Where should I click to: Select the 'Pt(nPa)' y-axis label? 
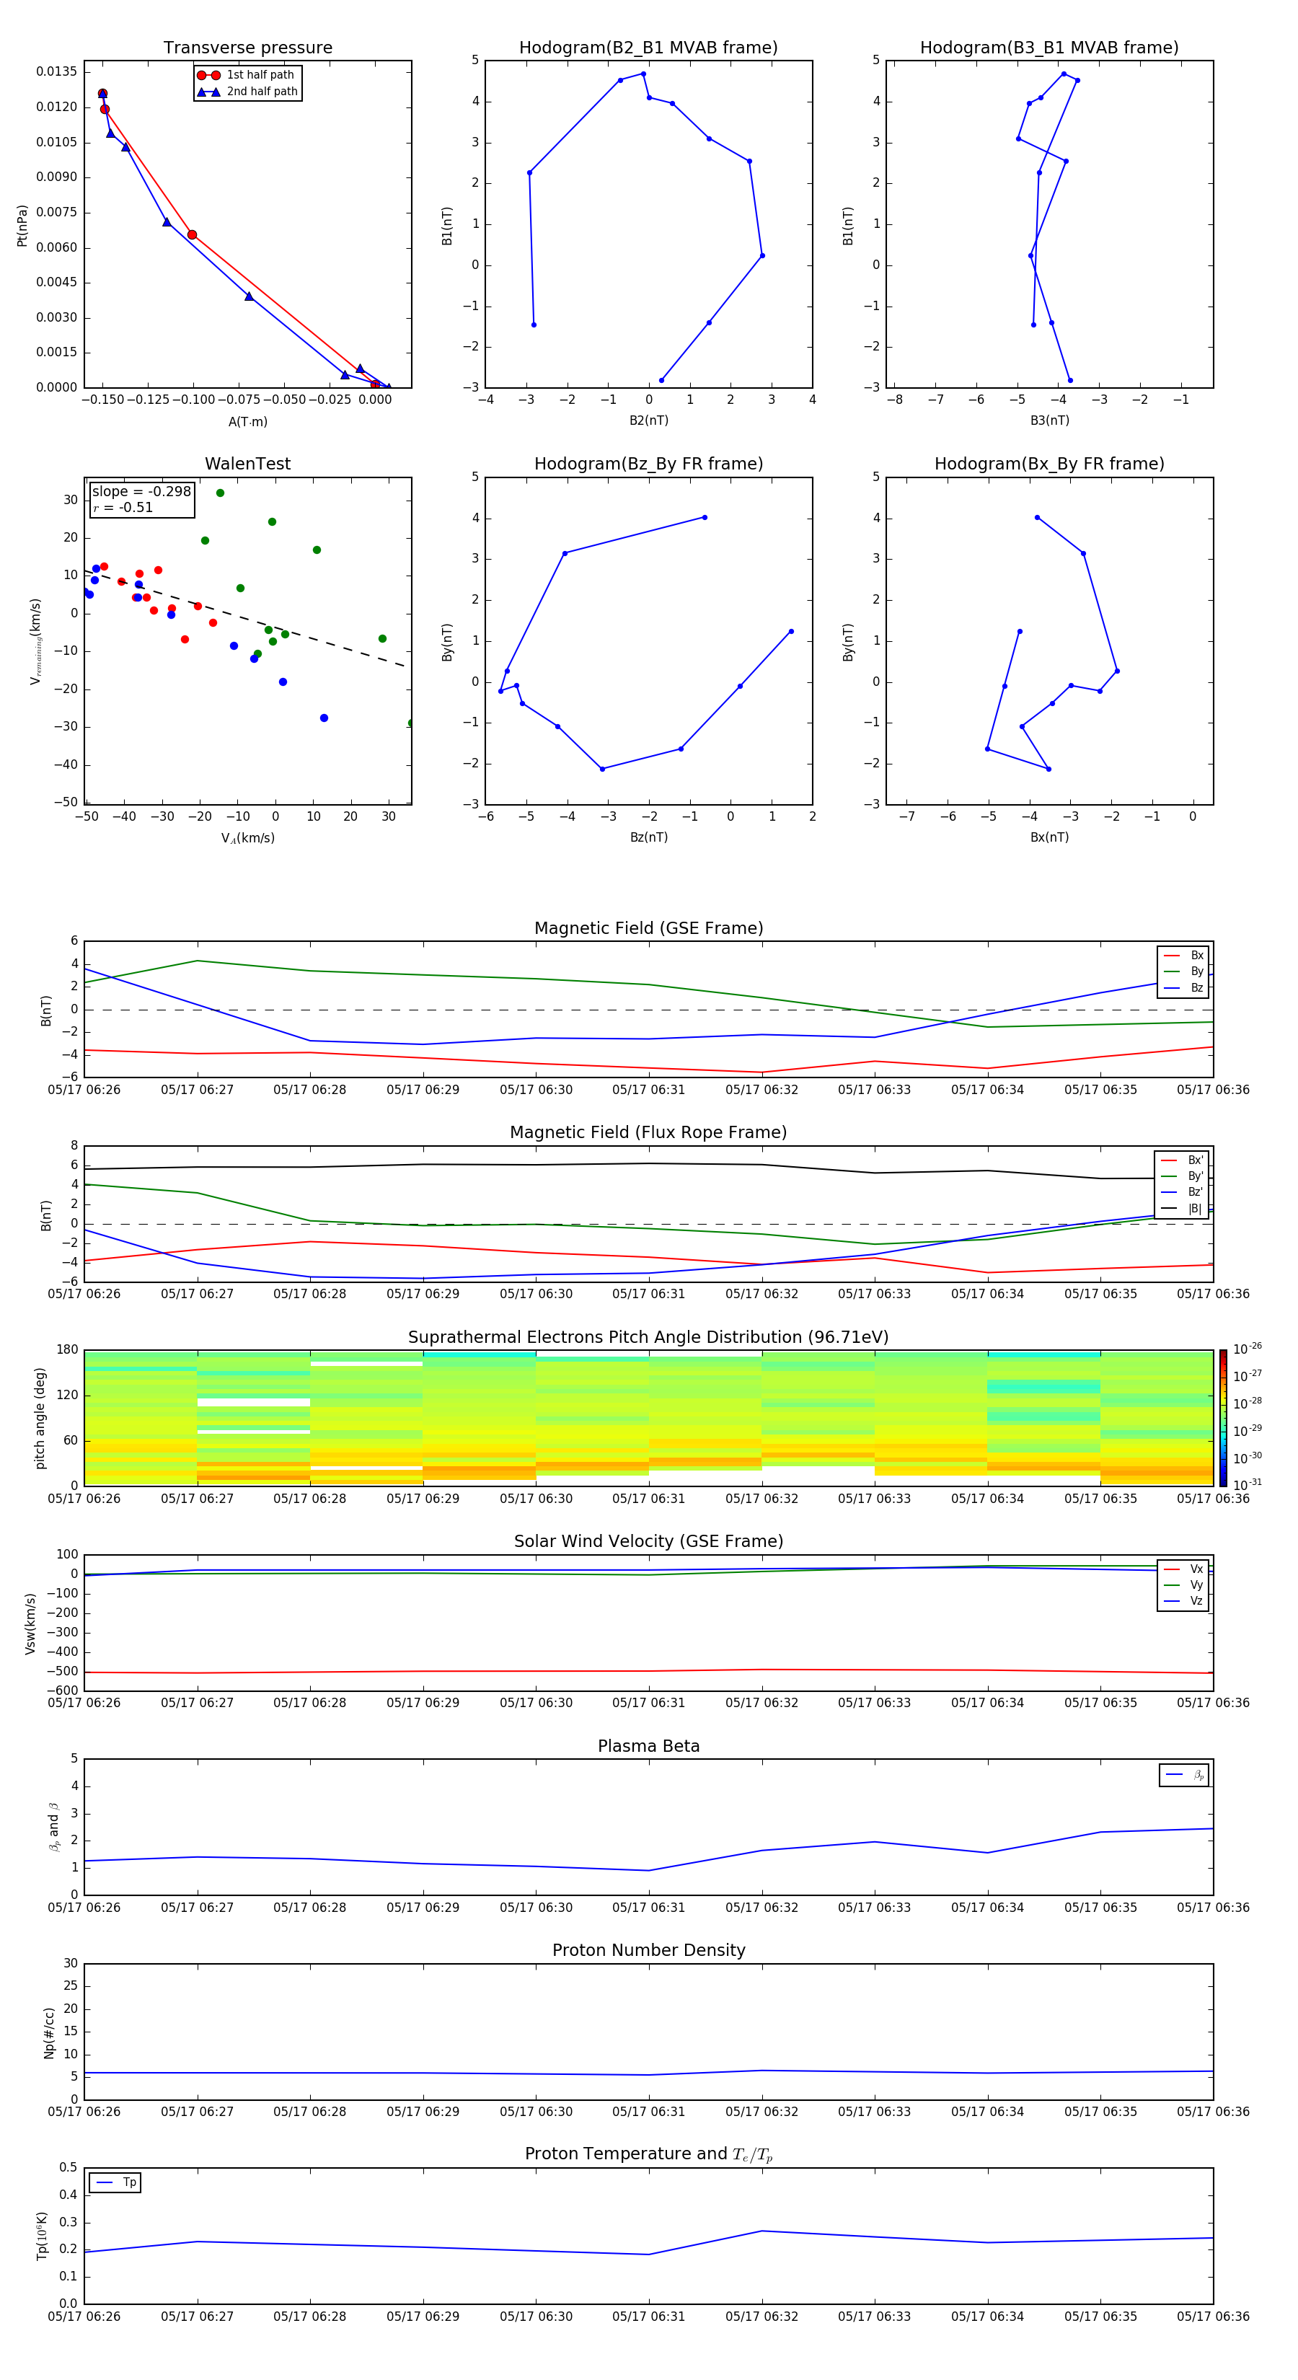[x=22, y=226]
